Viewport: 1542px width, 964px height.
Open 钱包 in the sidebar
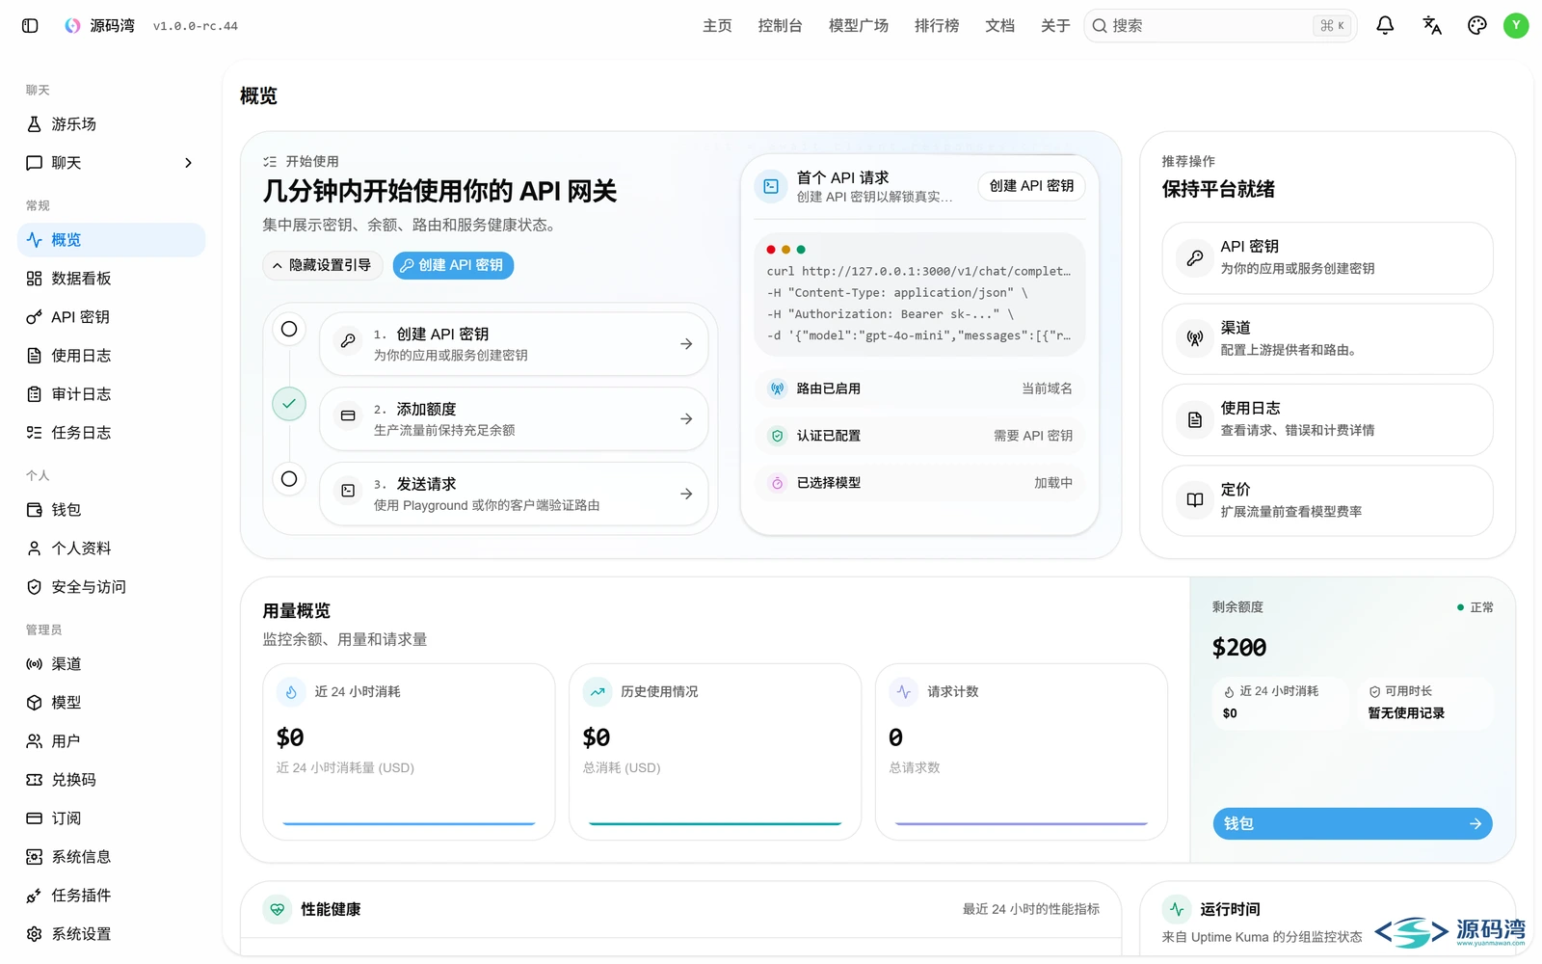(x=112, y=510)
